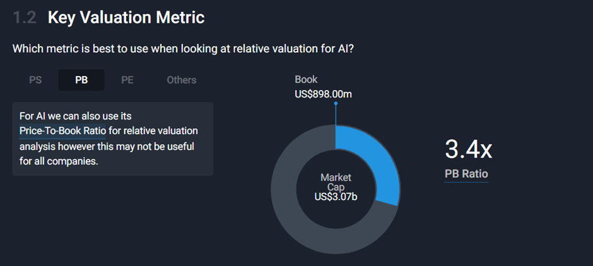593x266 pixels.
Task: Click the Market Cap label in donut center
Action: (335, 182)
